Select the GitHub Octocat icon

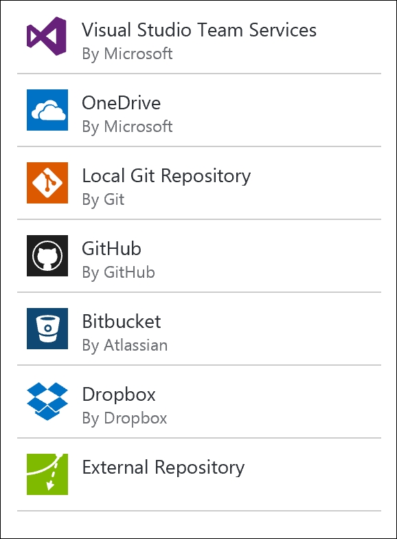pos(47,256)
